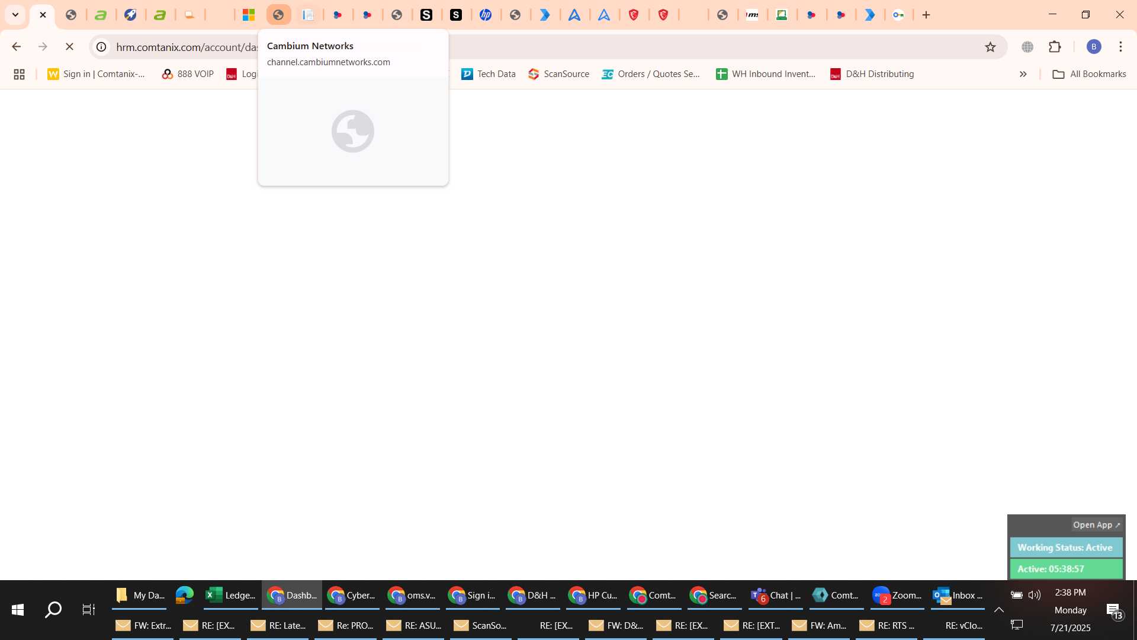Switch to HP Cu... Chrome window

[x=593, y=596]
